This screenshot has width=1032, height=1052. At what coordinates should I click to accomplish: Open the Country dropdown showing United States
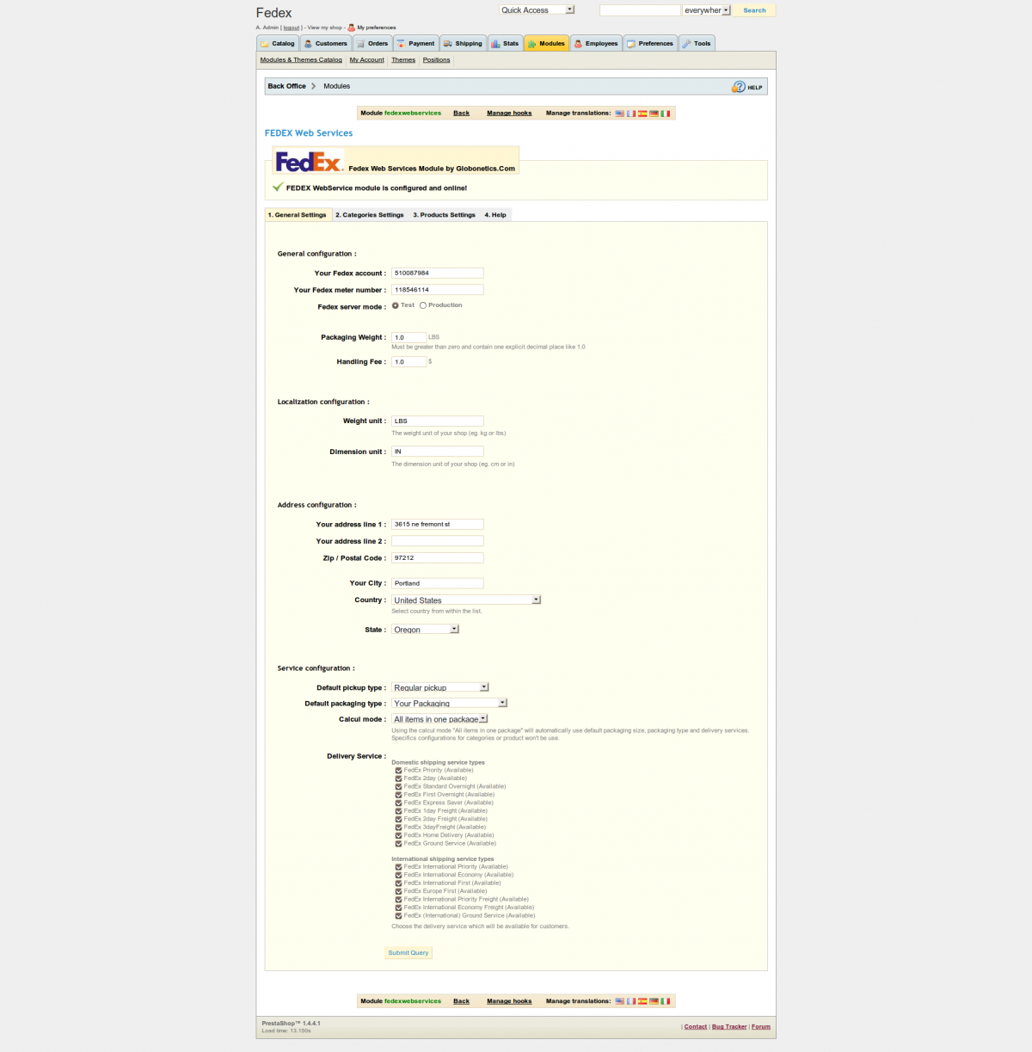point(466,600)
